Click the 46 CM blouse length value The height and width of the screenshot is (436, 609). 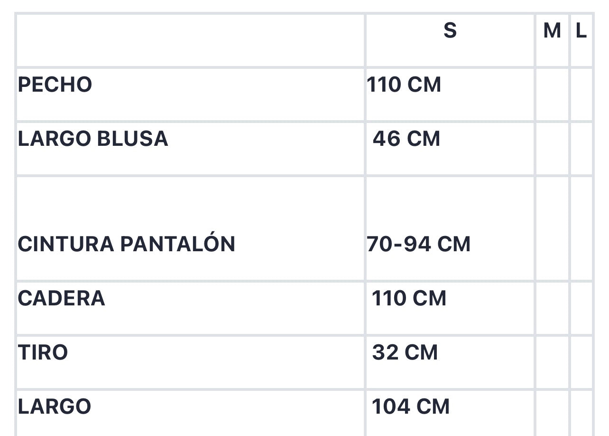(406, 139)
